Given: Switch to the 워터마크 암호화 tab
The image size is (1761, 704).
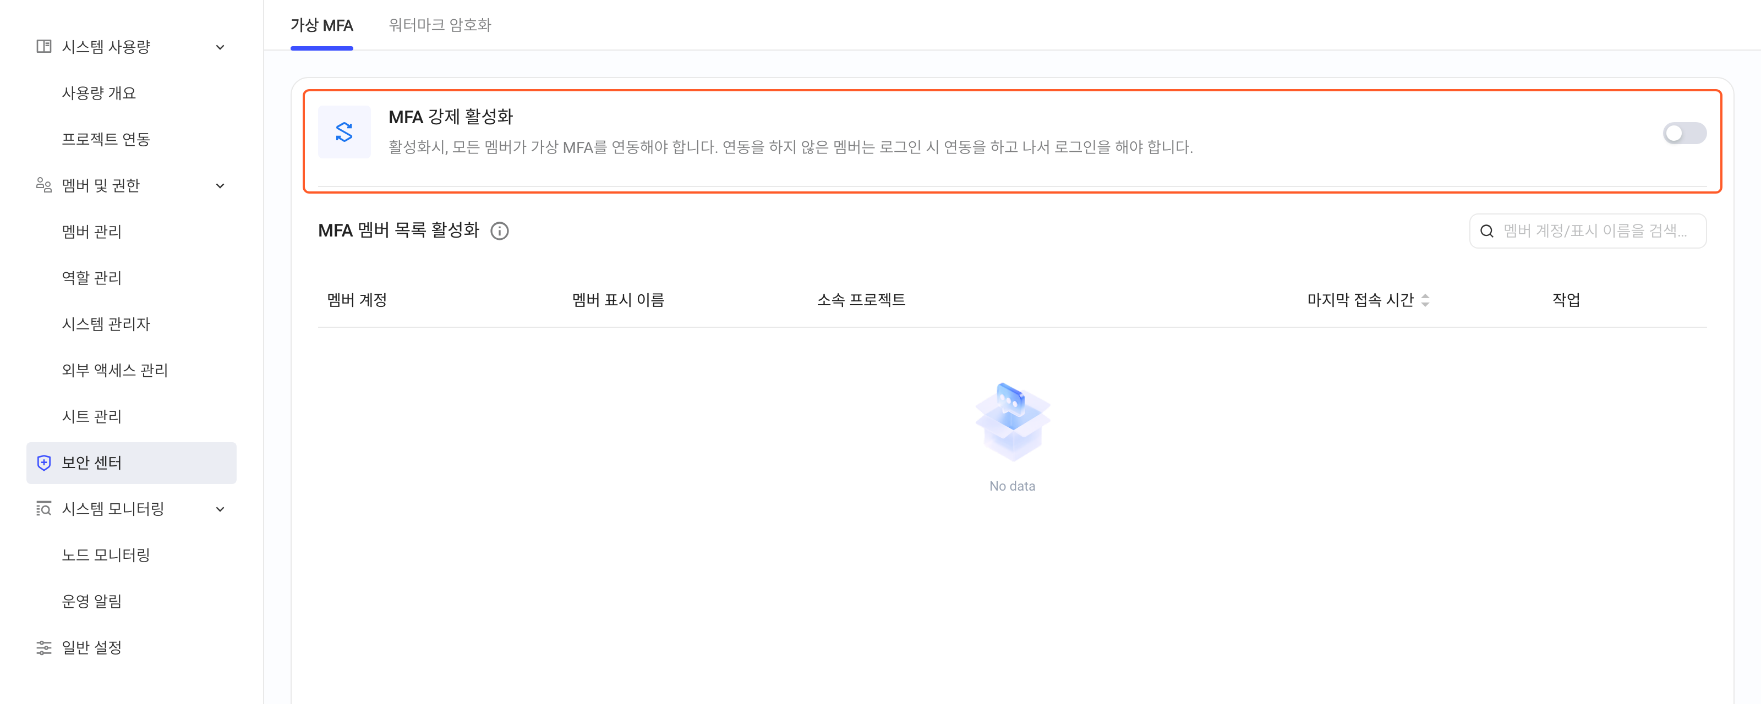Looking at the screenshot, I should 440,25.
